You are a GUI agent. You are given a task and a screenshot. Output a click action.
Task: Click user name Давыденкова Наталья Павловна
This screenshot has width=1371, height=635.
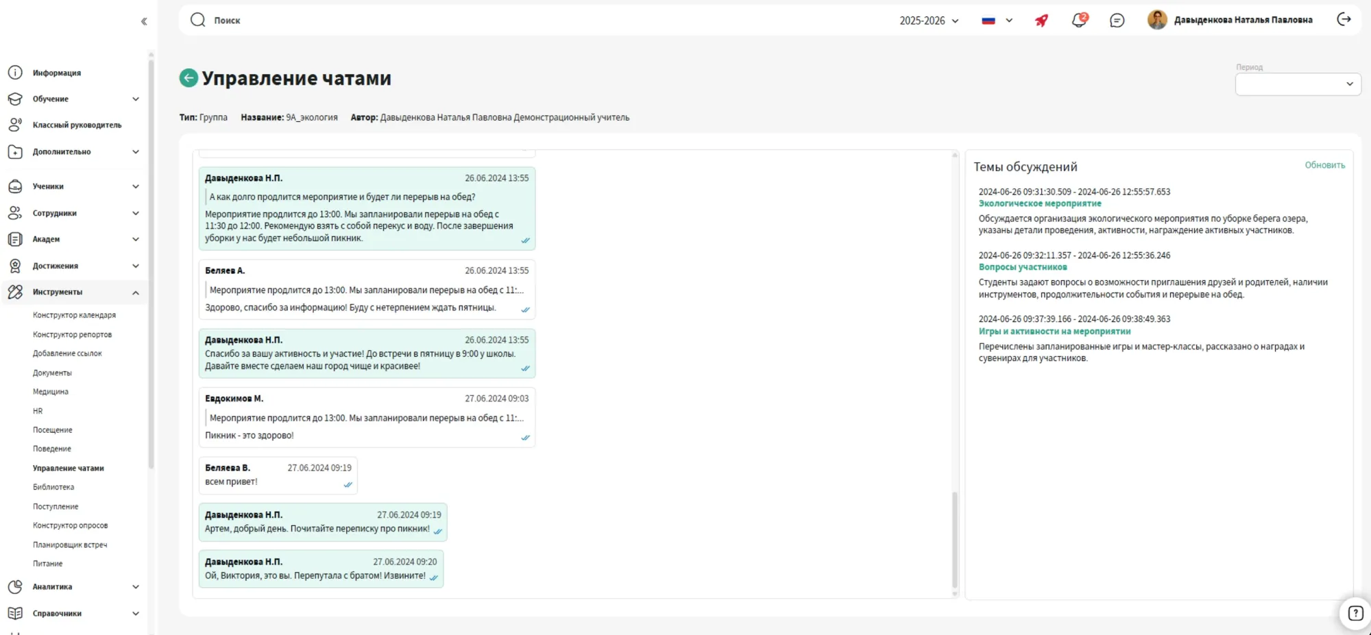pyautogui.click(x=1243, y=20)
